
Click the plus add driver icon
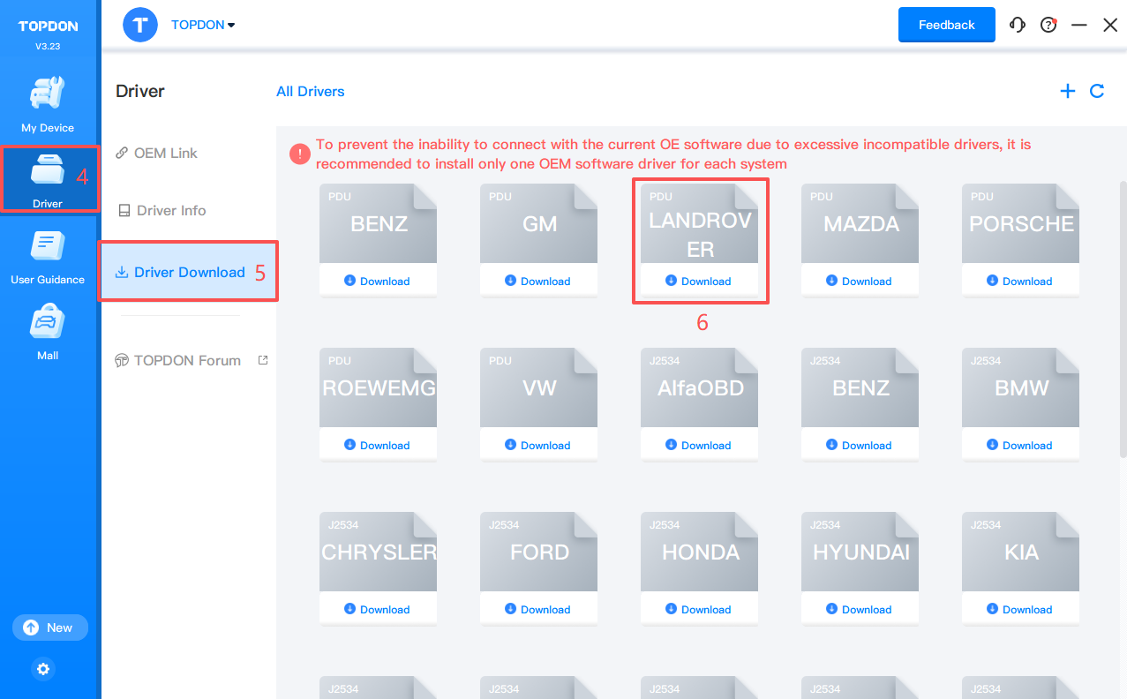(x=1068, y=91)
